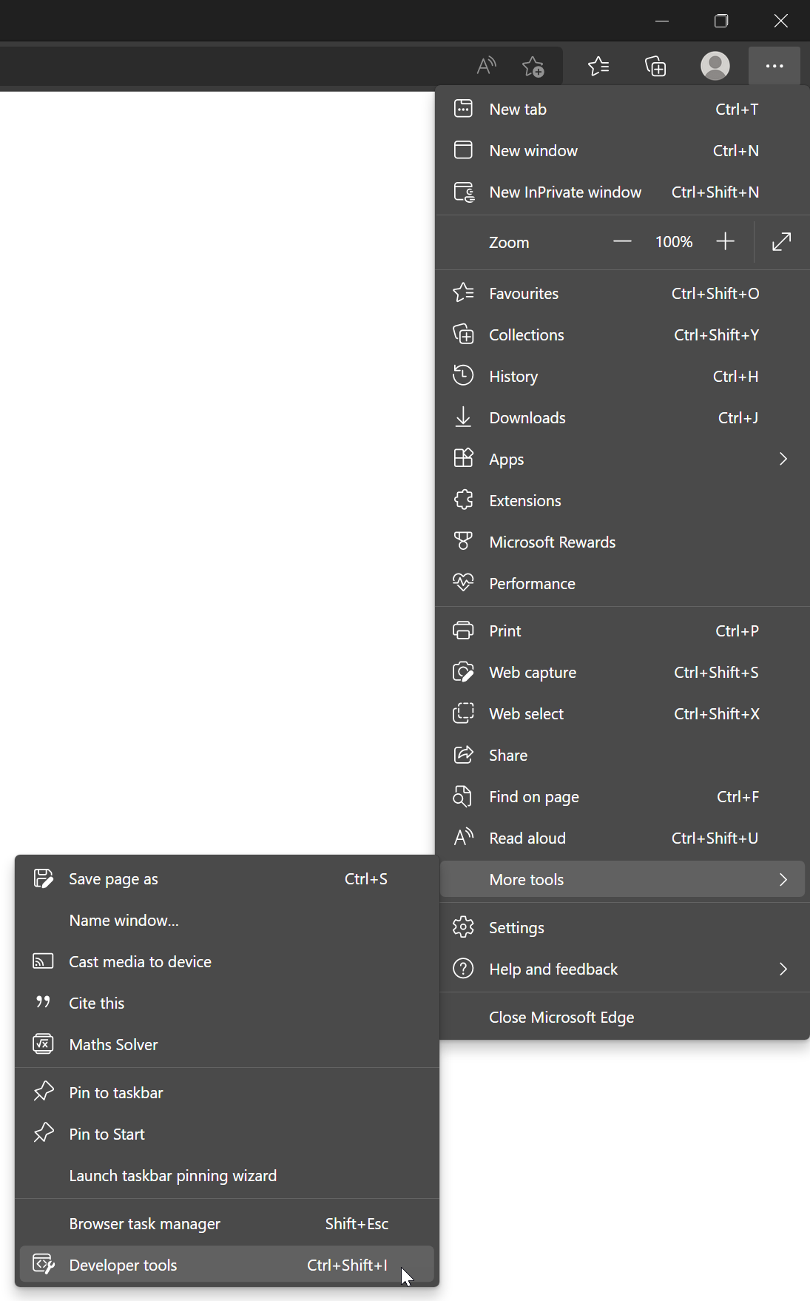Click the 100% zoom level value
The width and height of the screenshot is (810, 1301).
coord(674,242)
